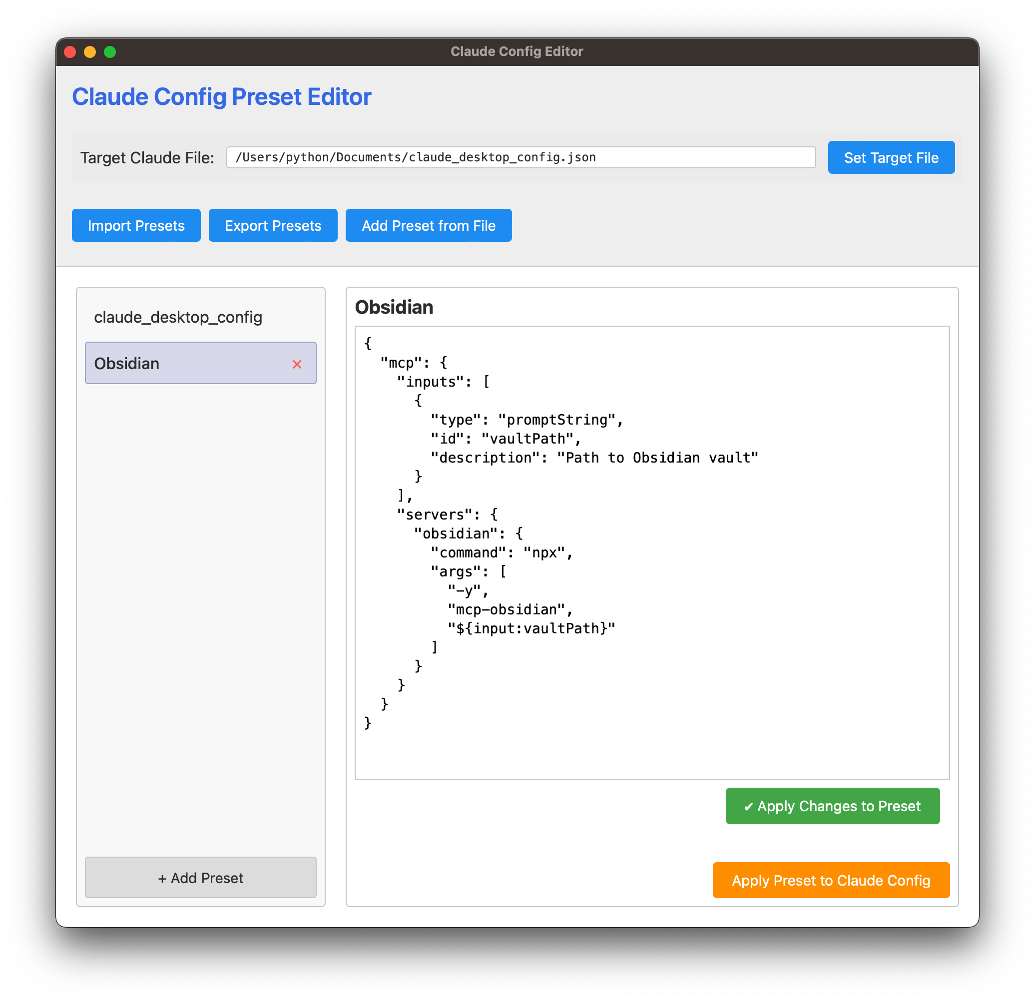Click Claude Config Preset Editor title
Viewport: 1035px width, 1001px height.
tap(222, 97)
